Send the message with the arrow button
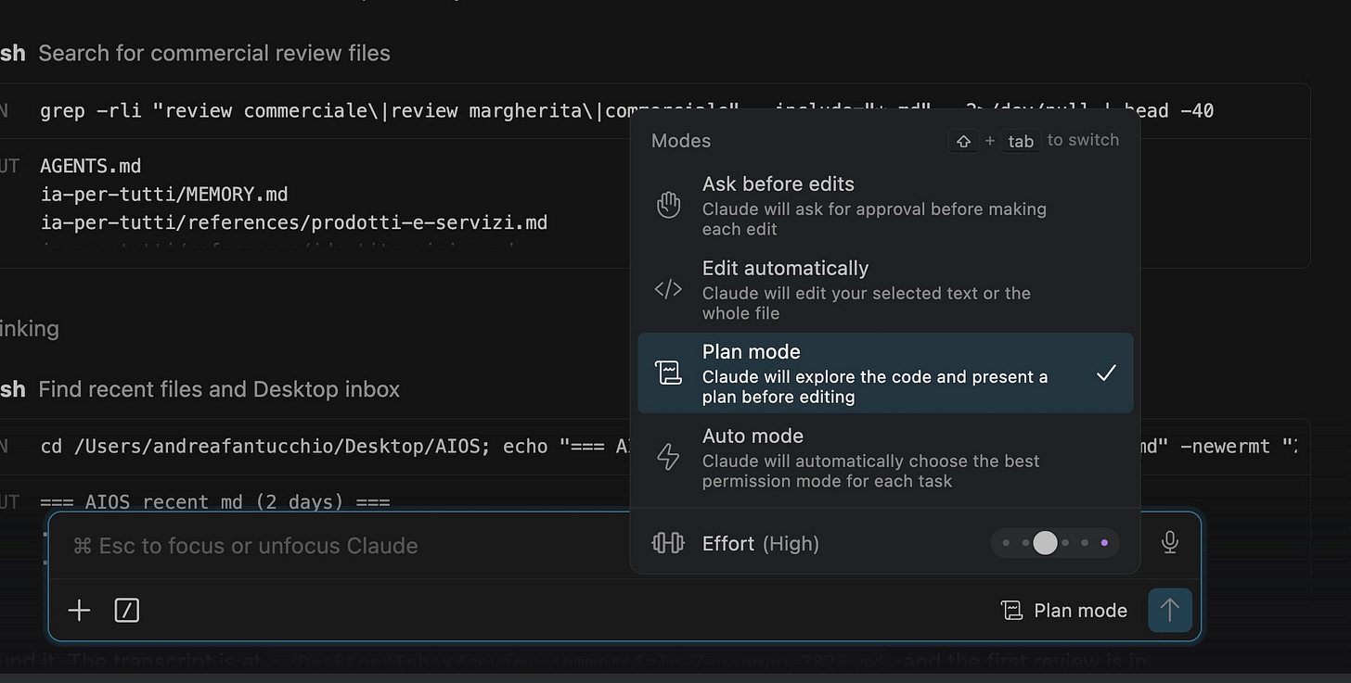This screenshot has height=683, width=1351. coord(1169,610)
